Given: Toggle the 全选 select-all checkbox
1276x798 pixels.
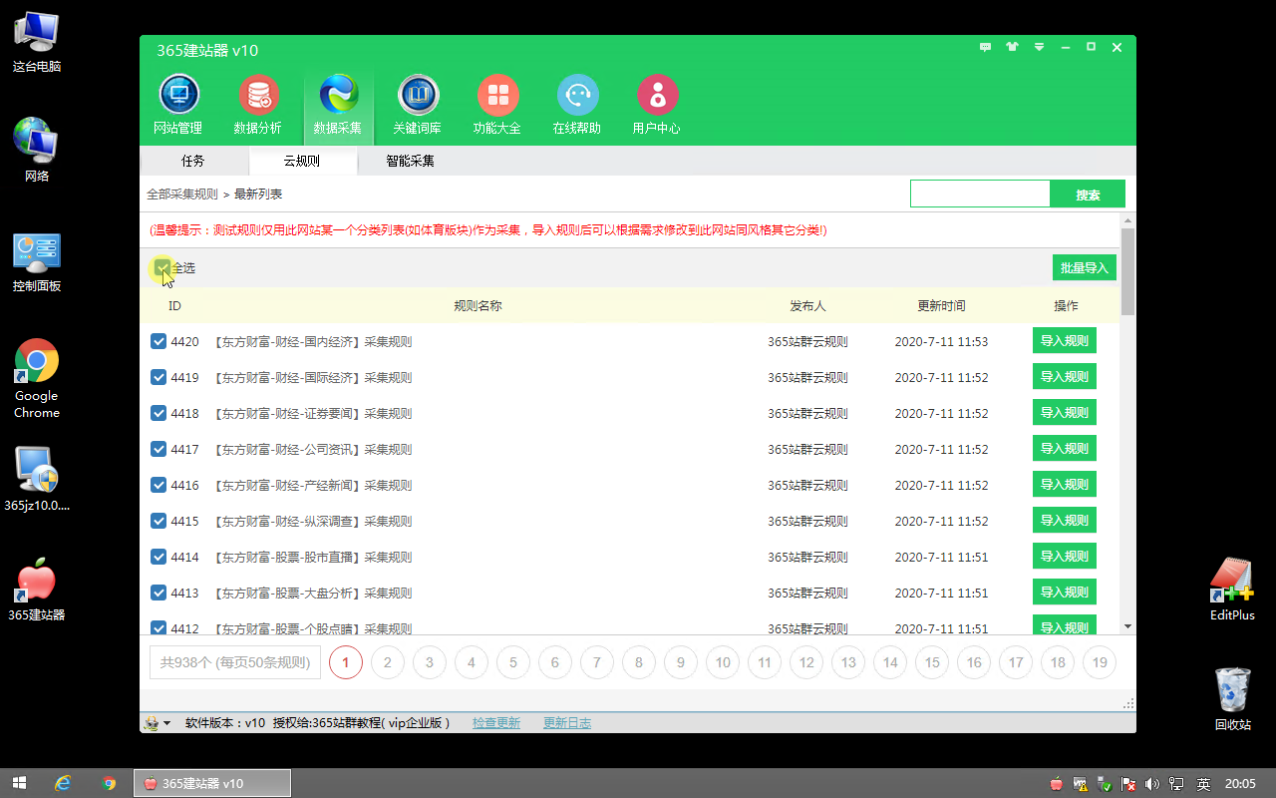Looking at the screenshot, I should (x=161, y=267).
